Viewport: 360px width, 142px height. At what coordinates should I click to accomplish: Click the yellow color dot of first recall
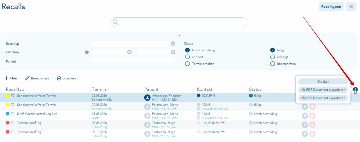click(8, 96)
